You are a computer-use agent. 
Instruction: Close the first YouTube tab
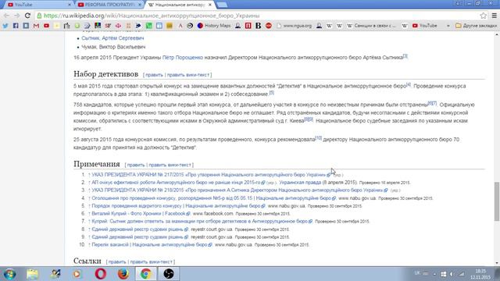pyautogui.click(x=70, y=5)
